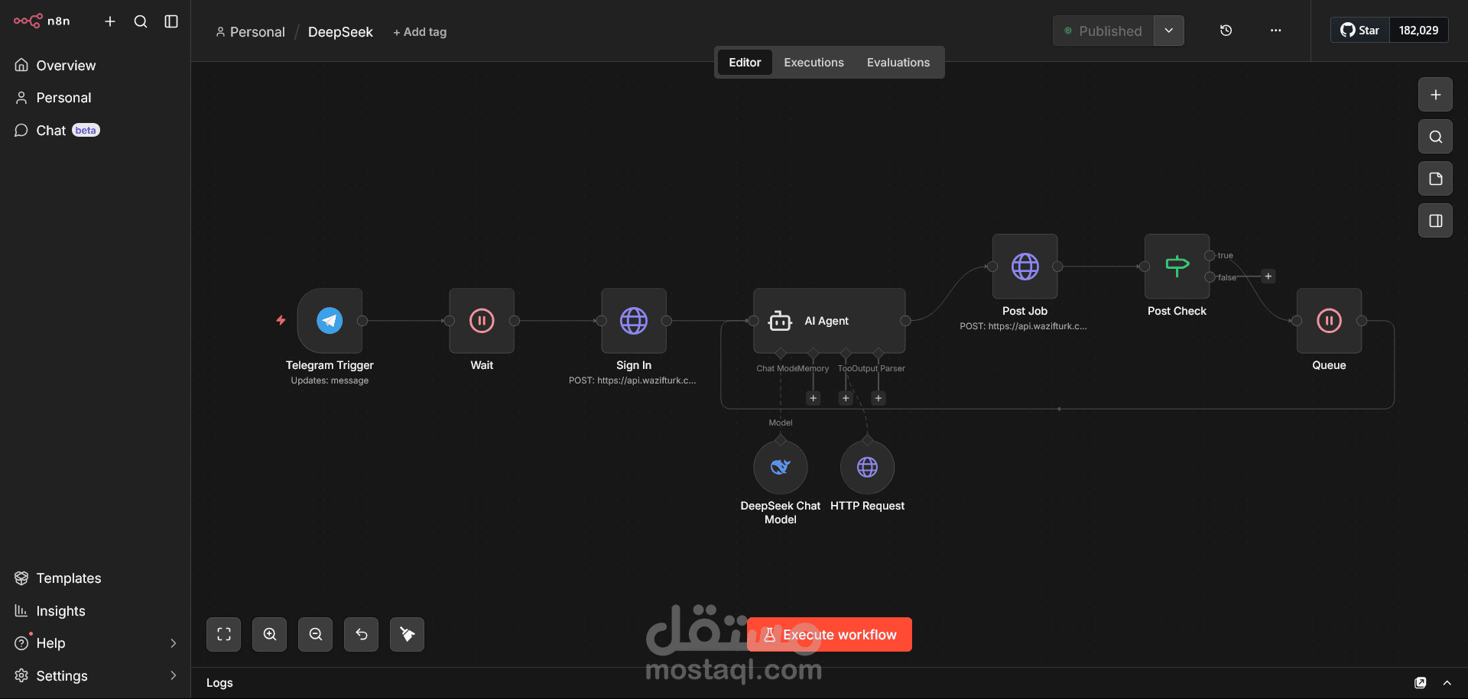1468x699 pixels.
Task: Open Templates page
Action: click(95, 578)
